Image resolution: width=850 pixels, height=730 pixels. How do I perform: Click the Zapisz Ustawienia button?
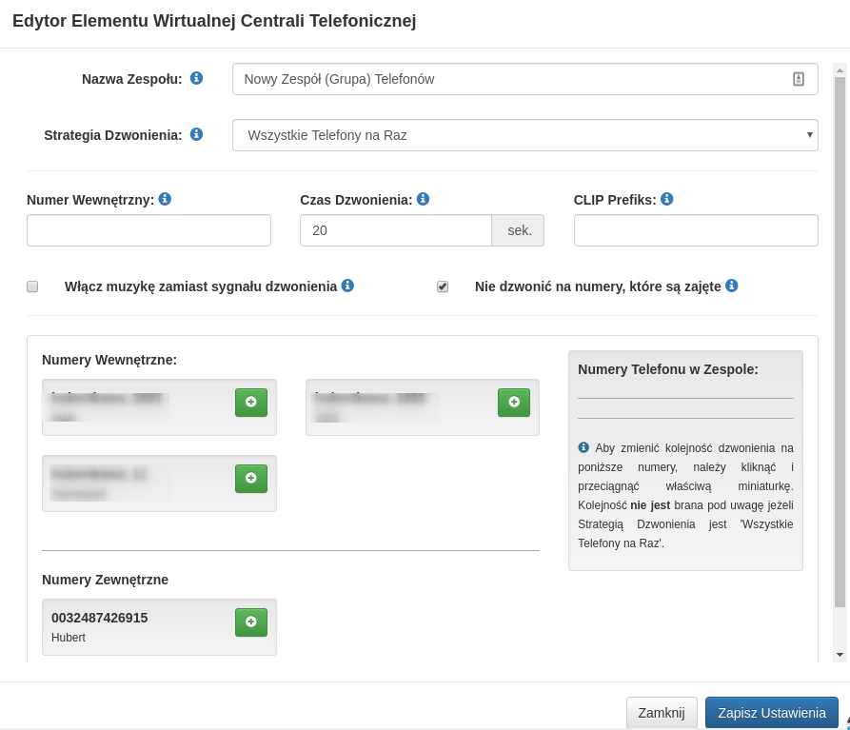pos(771,713)
